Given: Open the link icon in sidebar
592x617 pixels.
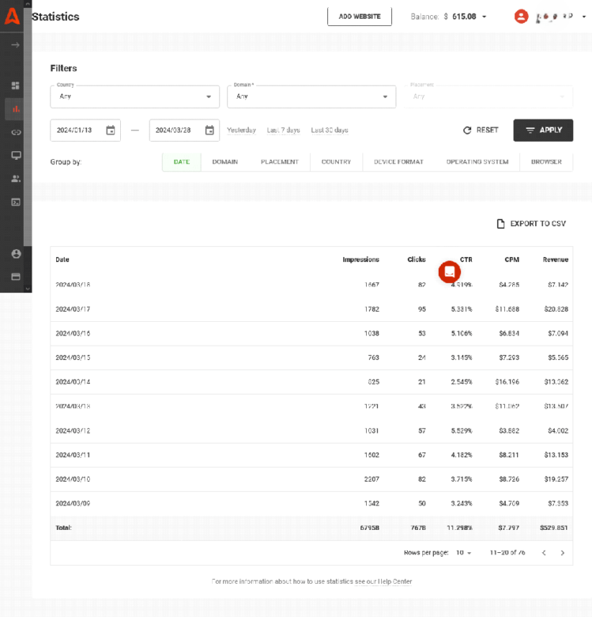Looking at the screenshot, I should [15, 132].
